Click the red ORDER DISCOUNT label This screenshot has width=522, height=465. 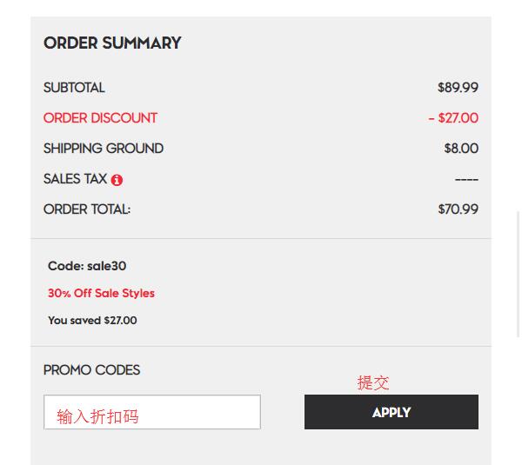[x=100, y=118]
